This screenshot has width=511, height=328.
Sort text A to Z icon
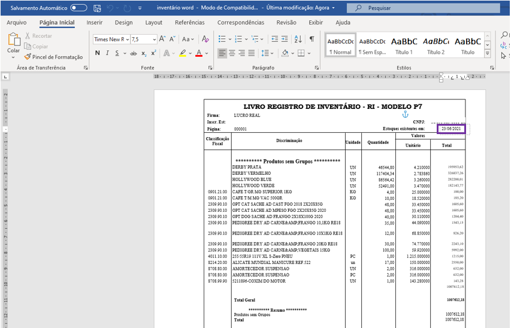[x=298, y=40]
